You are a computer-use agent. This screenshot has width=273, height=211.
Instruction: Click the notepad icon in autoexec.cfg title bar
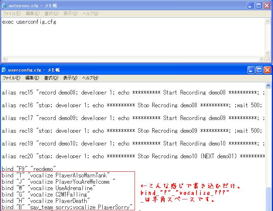pyautogui.click(x=4, y=5)
